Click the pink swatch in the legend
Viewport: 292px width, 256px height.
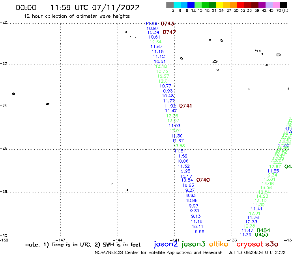pyautogui.click(x=276, y=5)
